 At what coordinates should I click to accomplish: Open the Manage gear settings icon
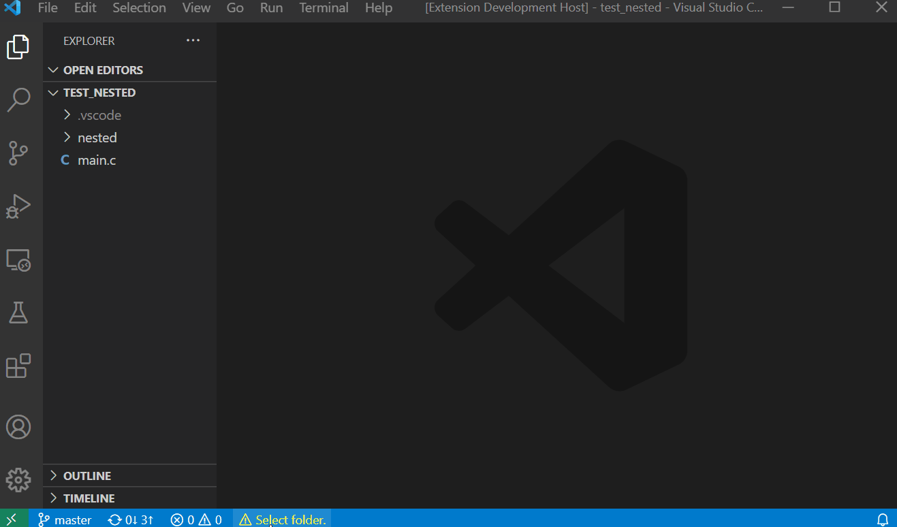click(x=18, y=480)
